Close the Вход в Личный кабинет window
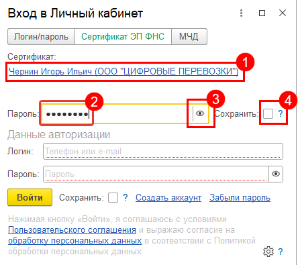Screen dimensions: 298x265 point(283,13)
